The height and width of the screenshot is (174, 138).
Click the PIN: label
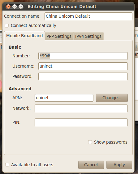16,122
